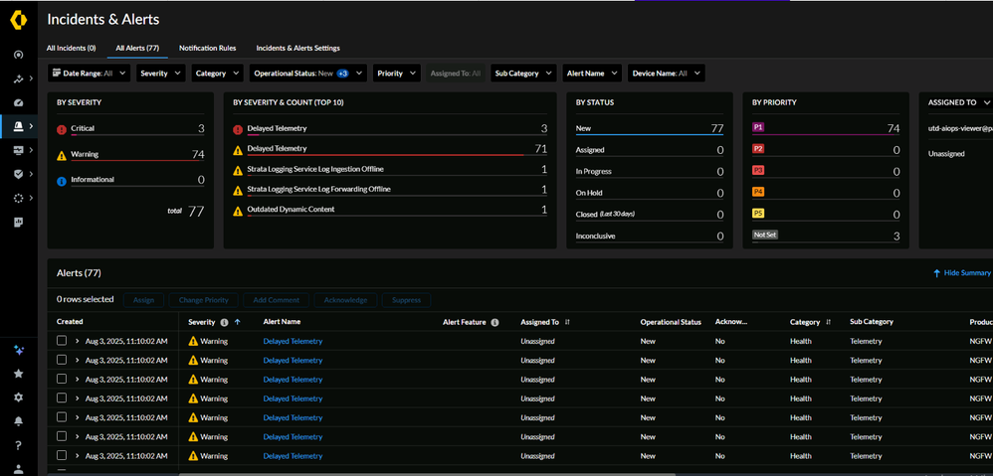The image size is (993, 476).
Task: Click the sort icon beside Assigned To header
Action: click(567, 322)
